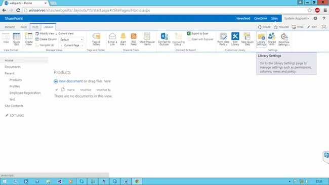Reload the page in the browser
329x185 pixels.
tap(18, 10)
